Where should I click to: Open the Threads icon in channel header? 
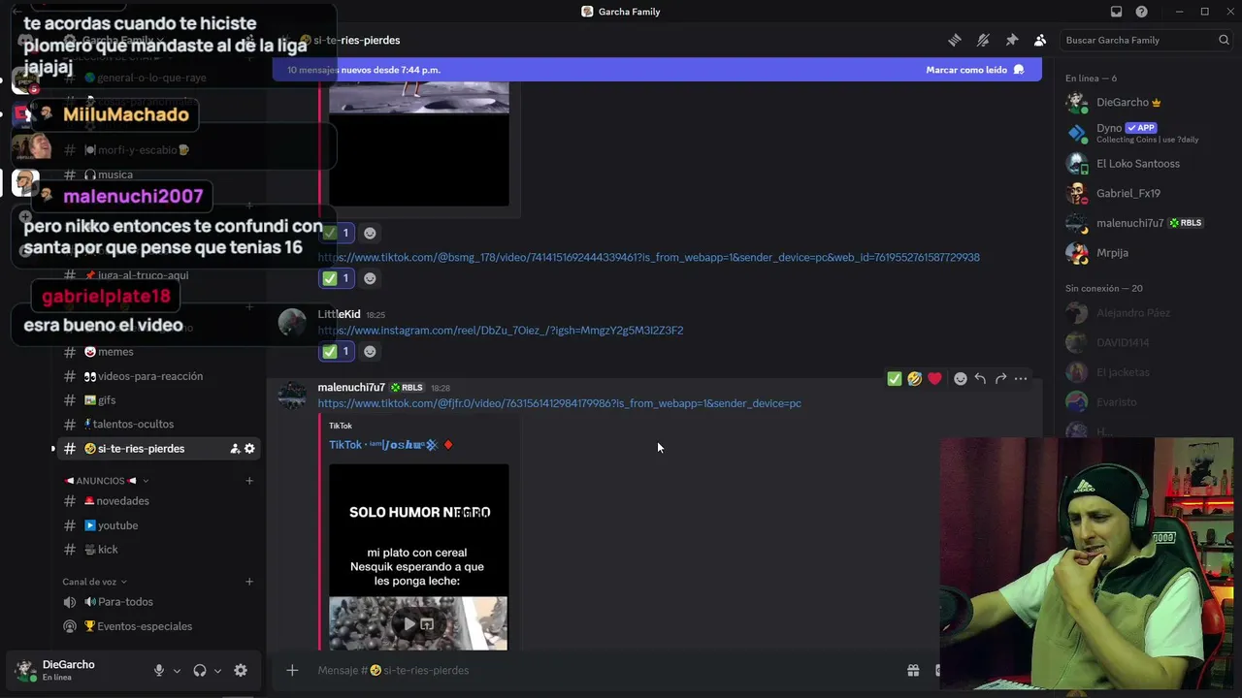pos(955,40)
